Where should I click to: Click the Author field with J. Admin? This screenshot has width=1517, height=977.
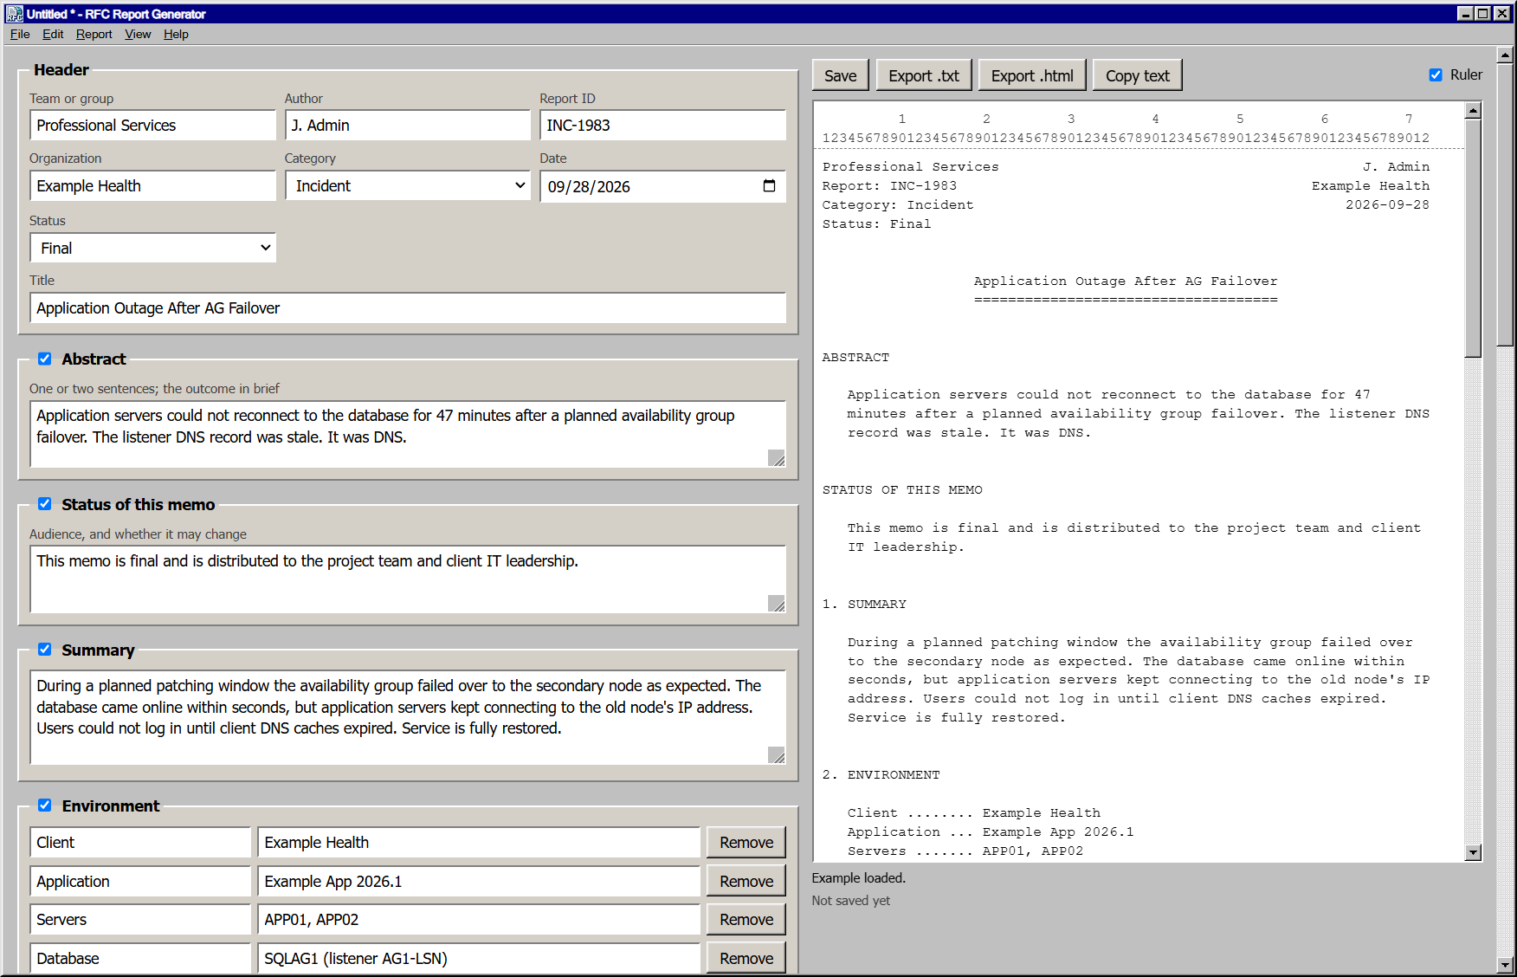pos(408,126)
